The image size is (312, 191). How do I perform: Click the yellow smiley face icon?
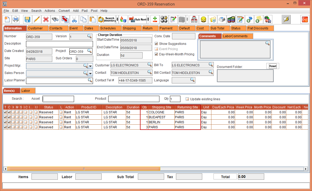203,19
